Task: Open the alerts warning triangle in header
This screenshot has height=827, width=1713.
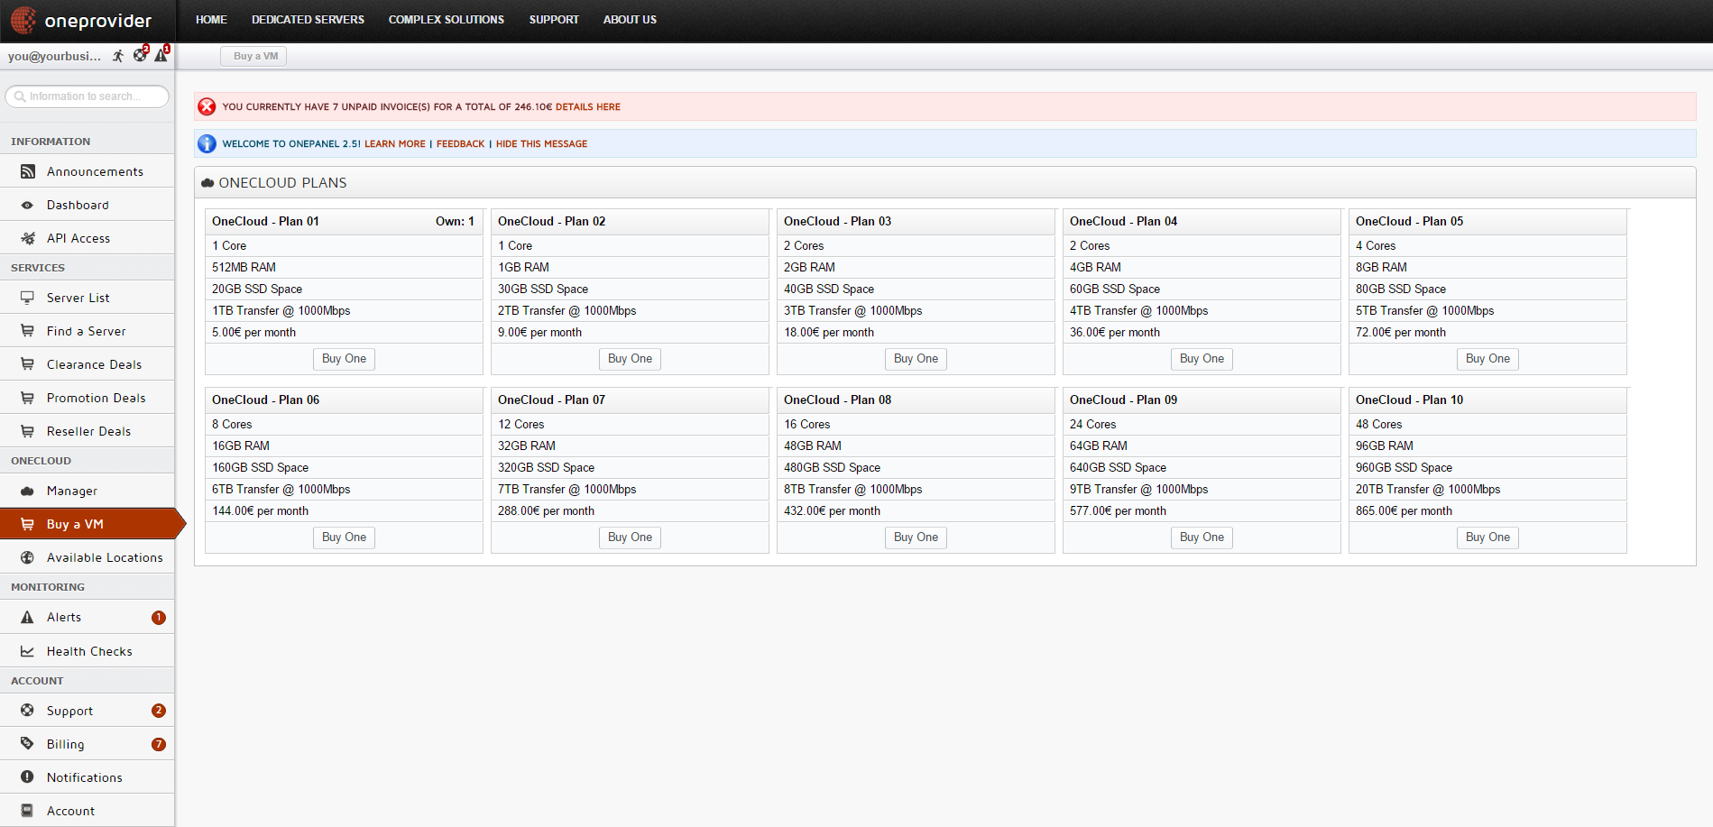Action: point(161,55)
